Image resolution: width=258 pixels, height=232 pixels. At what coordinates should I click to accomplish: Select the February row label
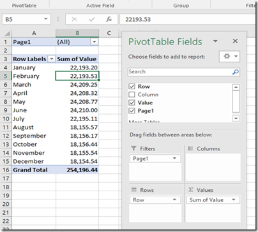(x=34, y=76)
